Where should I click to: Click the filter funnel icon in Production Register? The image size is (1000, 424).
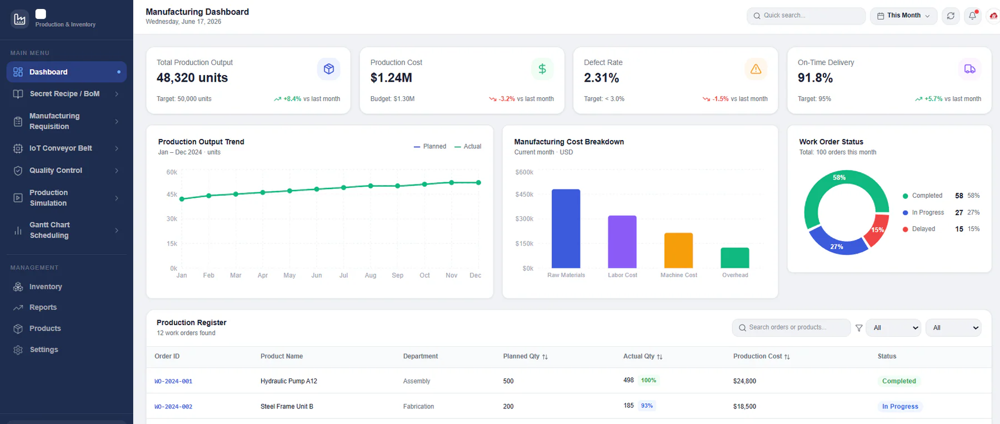point(859,328)
